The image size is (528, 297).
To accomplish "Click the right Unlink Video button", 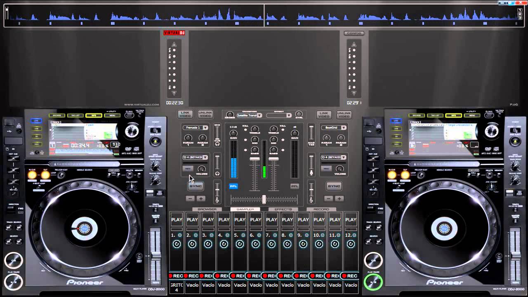I will [x=344, y=114].
